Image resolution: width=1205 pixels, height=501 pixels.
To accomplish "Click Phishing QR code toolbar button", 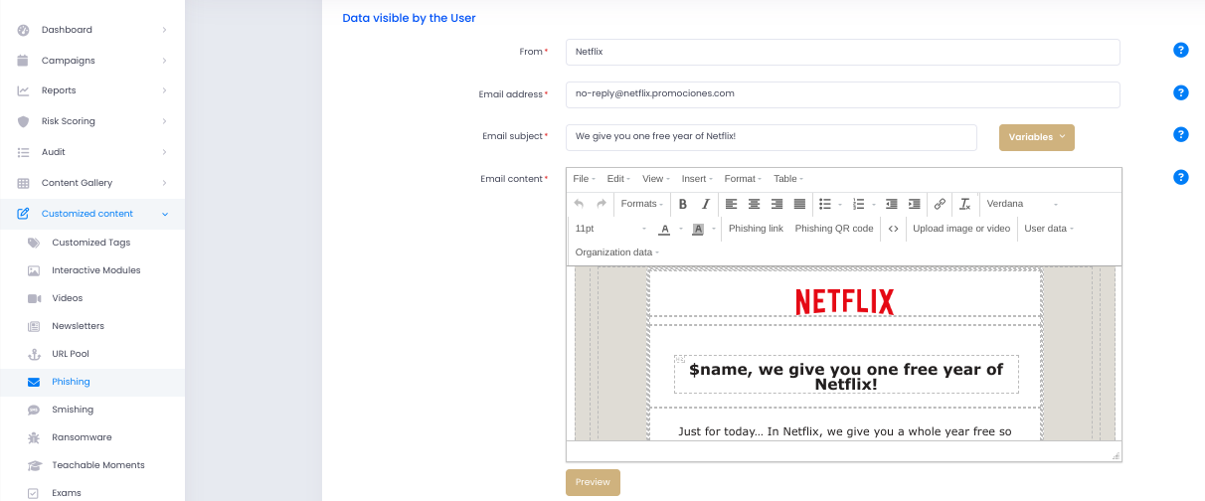I will [x=834, y=229].
